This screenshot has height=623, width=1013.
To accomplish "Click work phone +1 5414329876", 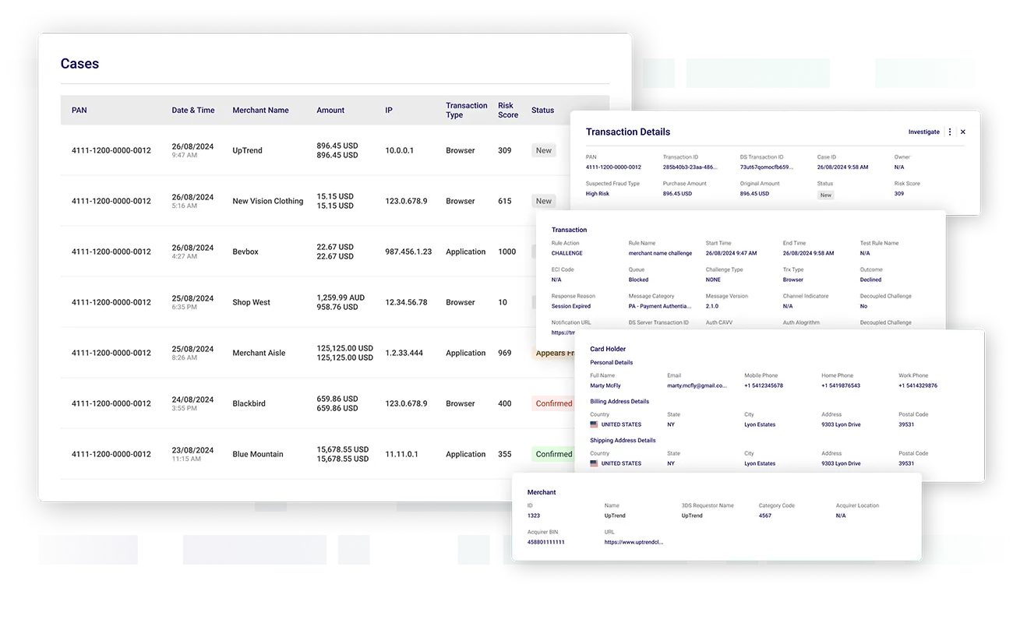I will [x=918, y=385].
